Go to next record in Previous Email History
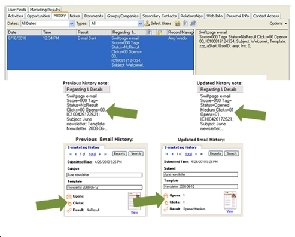 click(100, 154)
